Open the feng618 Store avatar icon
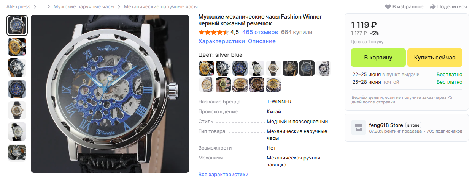 pos(358,128)
